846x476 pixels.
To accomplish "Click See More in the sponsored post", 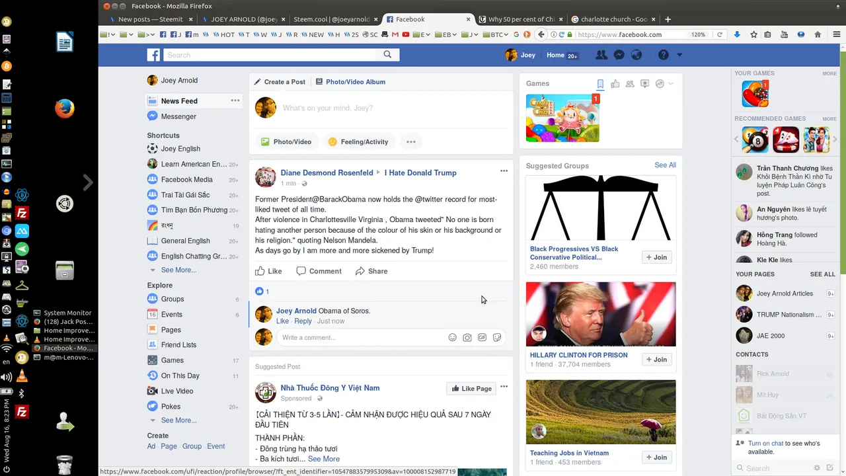I will [x=324, y=459].
